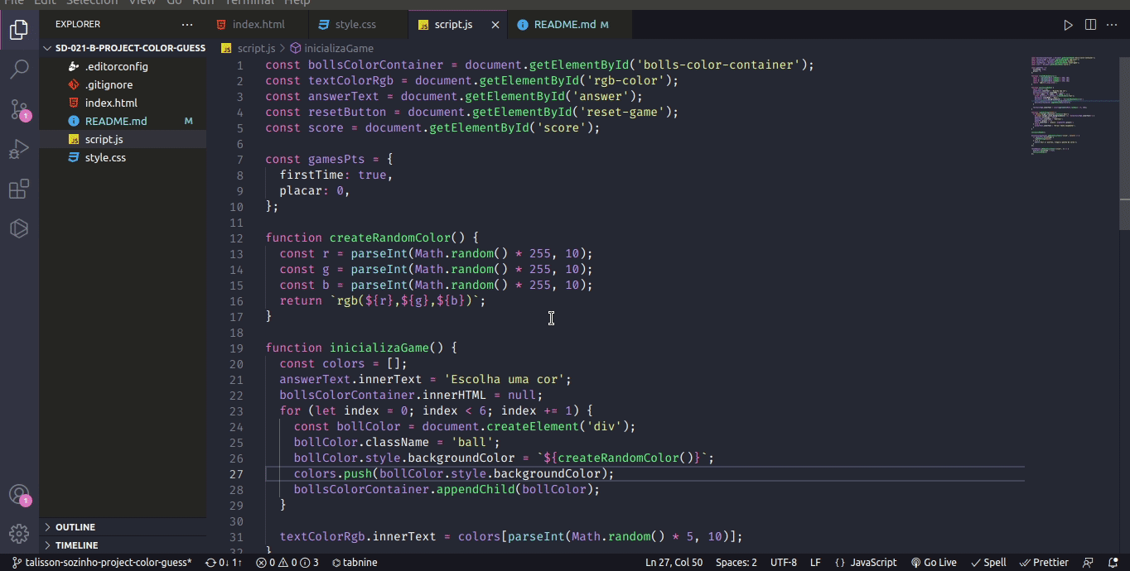Run script.js with the play icon

pyautogui.click(x=1068, y=24)
